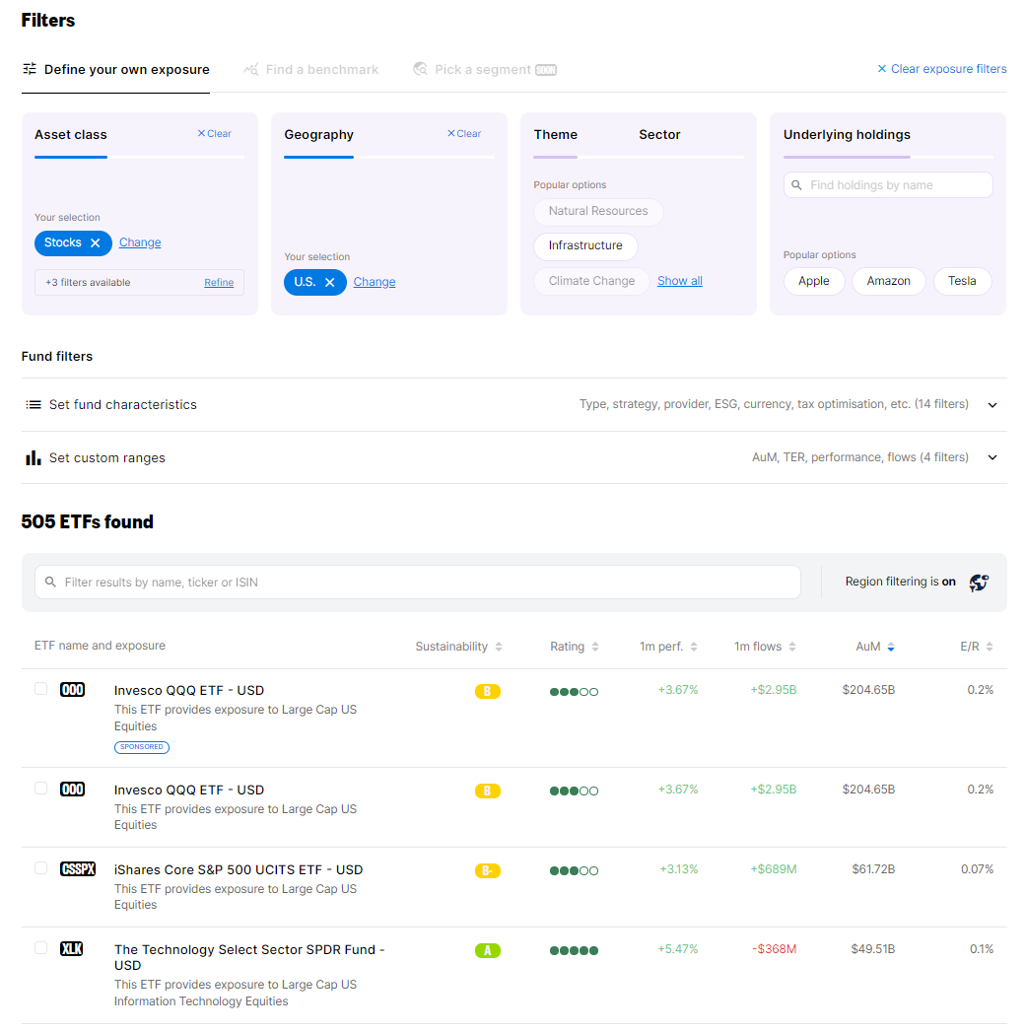Select the iShares Core S&P 500 checkbox
This screenshot has width=1025, height=1031.
(x=41, y=868)
